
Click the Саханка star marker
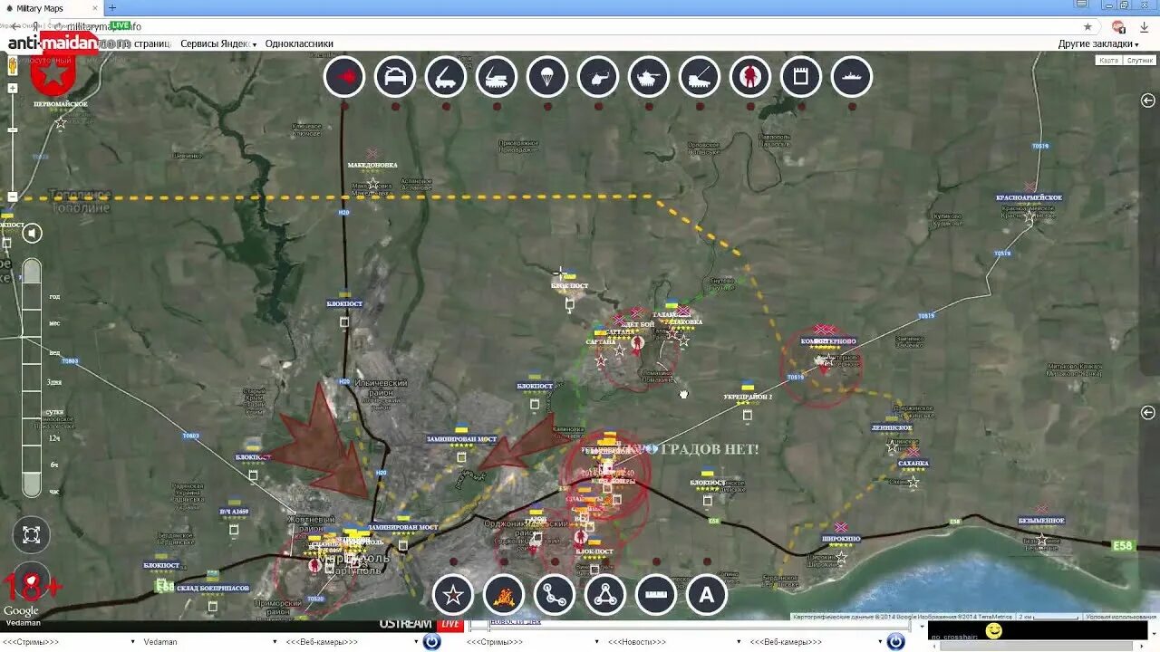pos(913,482)
